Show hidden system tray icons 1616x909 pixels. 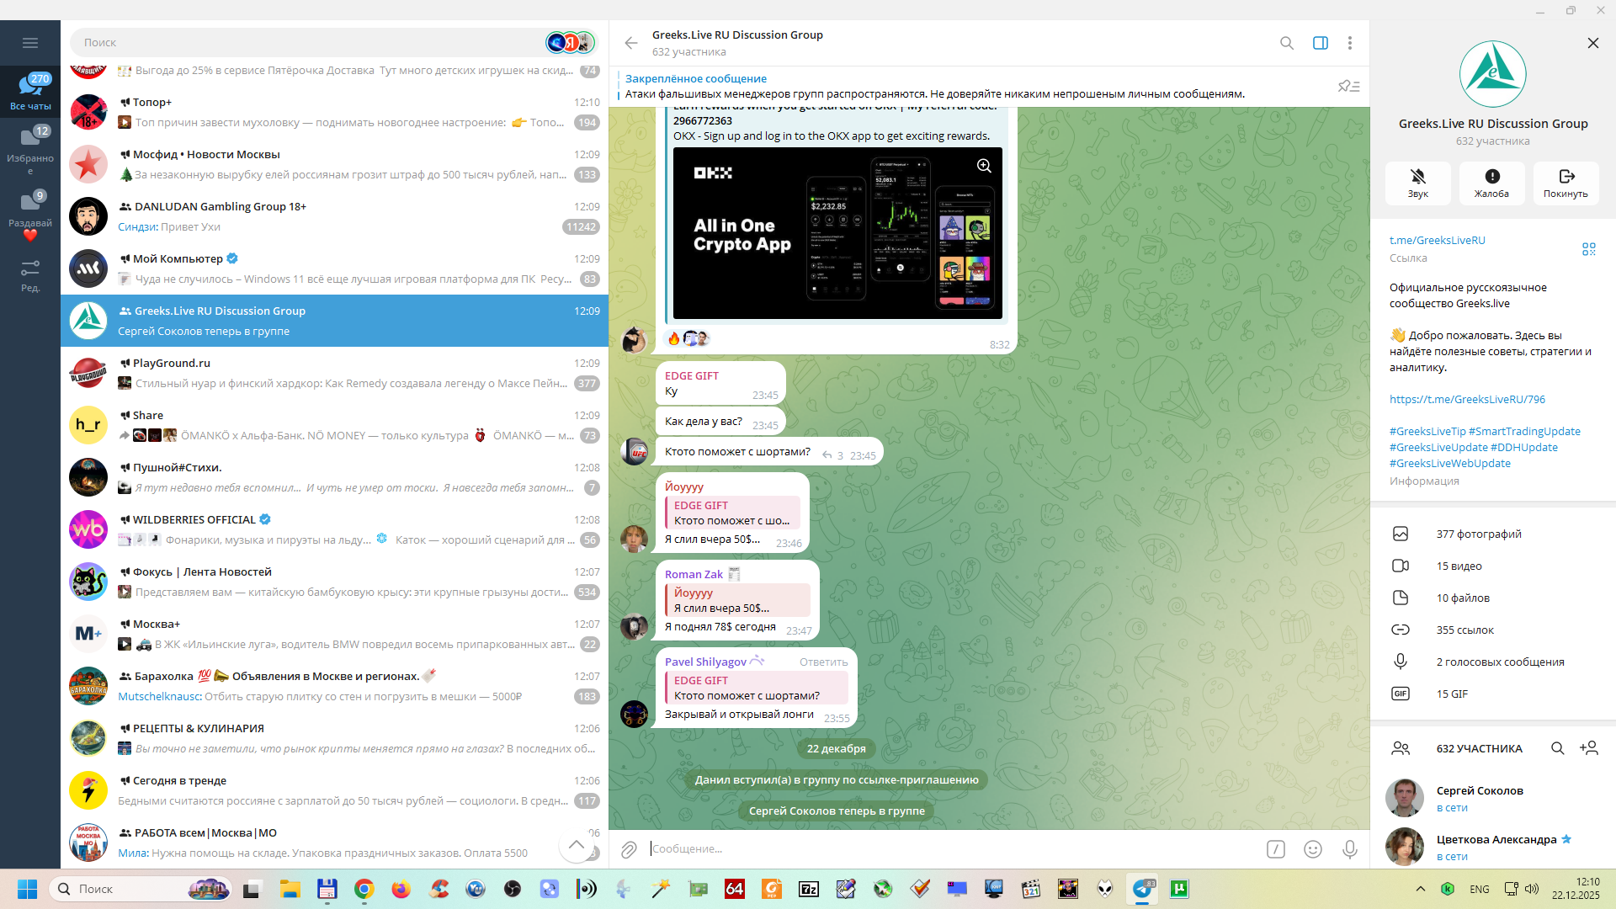click(x=1420, y=889)
